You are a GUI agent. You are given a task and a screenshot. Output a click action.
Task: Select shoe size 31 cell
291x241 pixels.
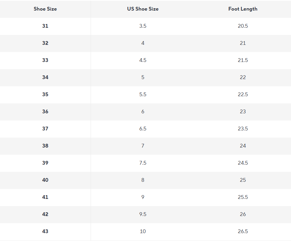[45, 26]
